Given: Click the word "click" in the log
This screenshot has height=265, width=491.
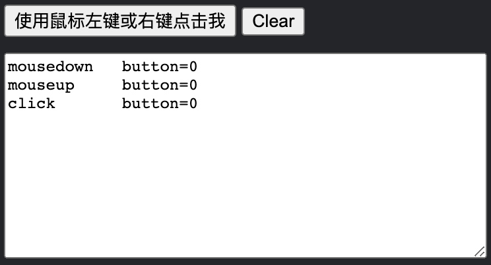Looking at the screenshot, I should [32, 103].
